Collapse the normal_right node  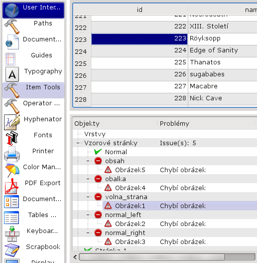click(88, 233)
